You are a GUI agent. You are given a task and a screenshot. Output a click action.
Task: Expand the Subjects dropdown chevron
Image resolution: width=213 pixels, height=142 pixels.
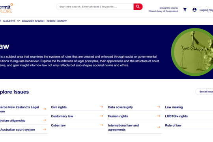click(x=19, y=21)
